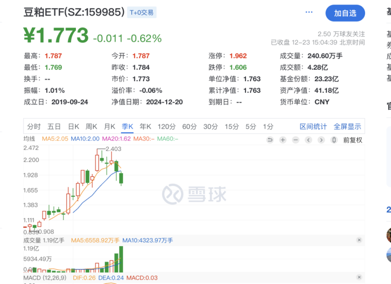The width and height of the screenshot is (391, 284).
Task: Zoom out the chart with minus icon
Action: pyautogui.click(x=296, y=140)
